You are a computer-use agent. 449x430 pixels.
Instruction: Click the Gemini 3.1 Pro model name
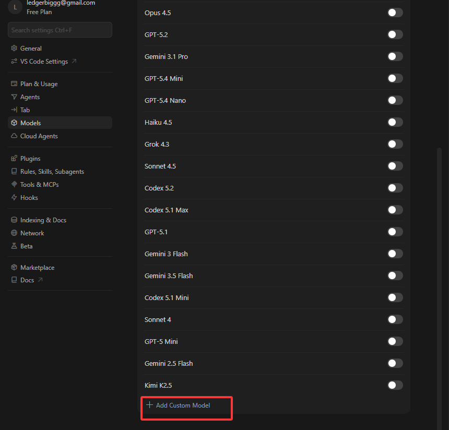[x=166, y=57]
